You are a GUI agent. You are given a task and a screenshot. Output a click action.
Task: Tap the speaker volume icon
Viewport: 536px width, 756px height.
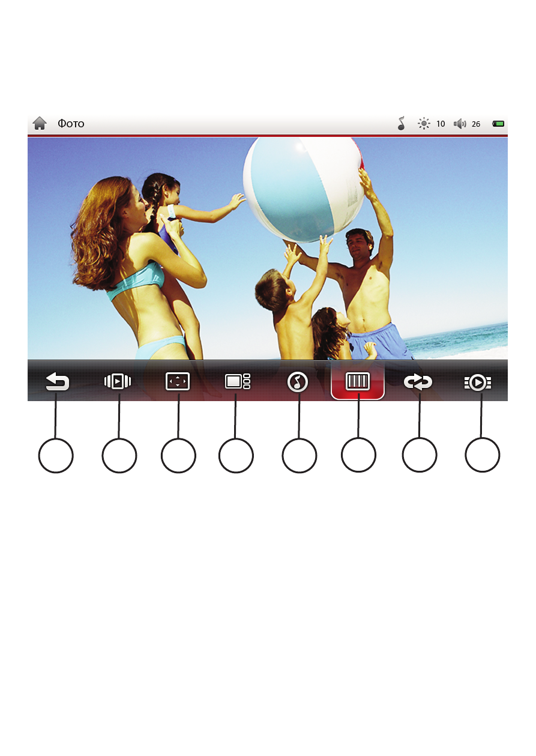pyautogui.click(x=460, y=124)
